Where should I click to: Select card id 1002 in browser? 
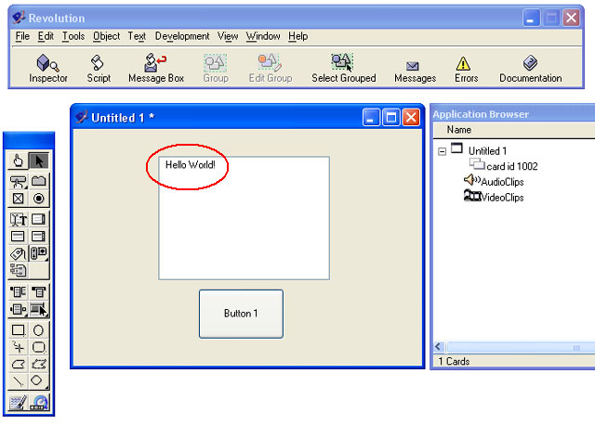(512, 166)
